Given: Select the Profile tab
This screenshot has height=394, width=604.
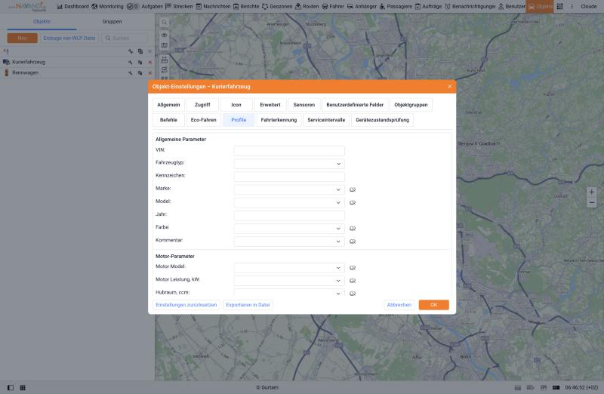Looking at the screenshot, I should tap(239, 120).
